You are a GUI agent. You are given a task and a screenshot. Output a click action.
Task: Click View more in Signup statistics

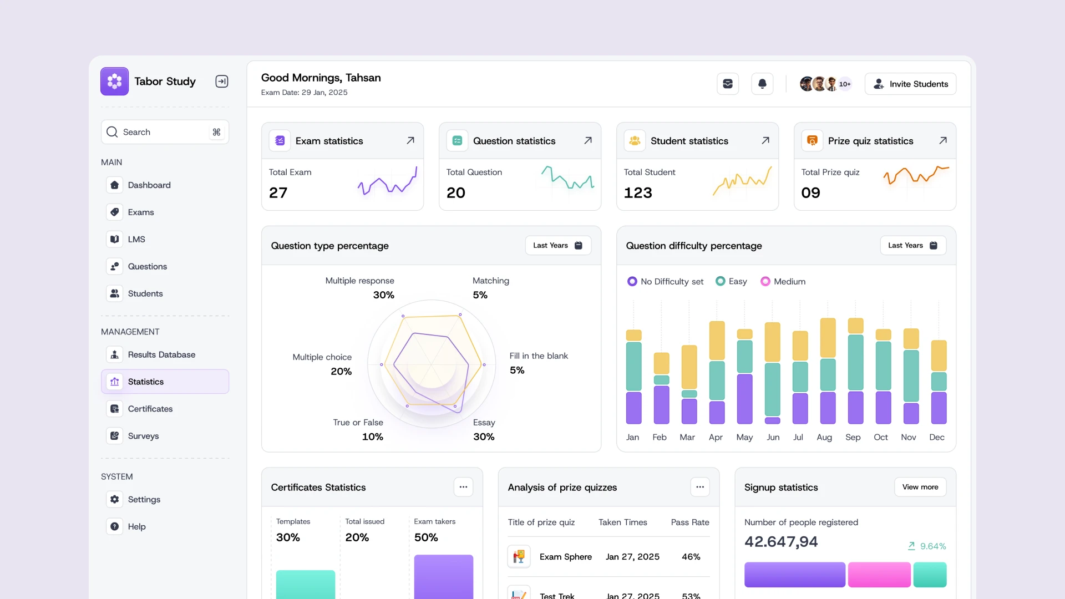coord(920,487)
